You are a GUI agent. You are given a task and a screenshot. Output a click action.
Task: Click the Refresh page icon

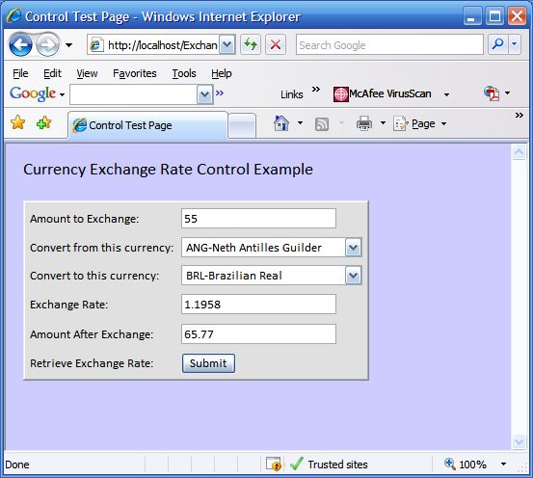coord(251,44)
